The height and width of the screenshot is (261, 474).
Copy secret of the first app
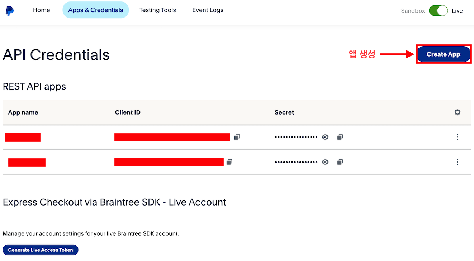[340, 137]
